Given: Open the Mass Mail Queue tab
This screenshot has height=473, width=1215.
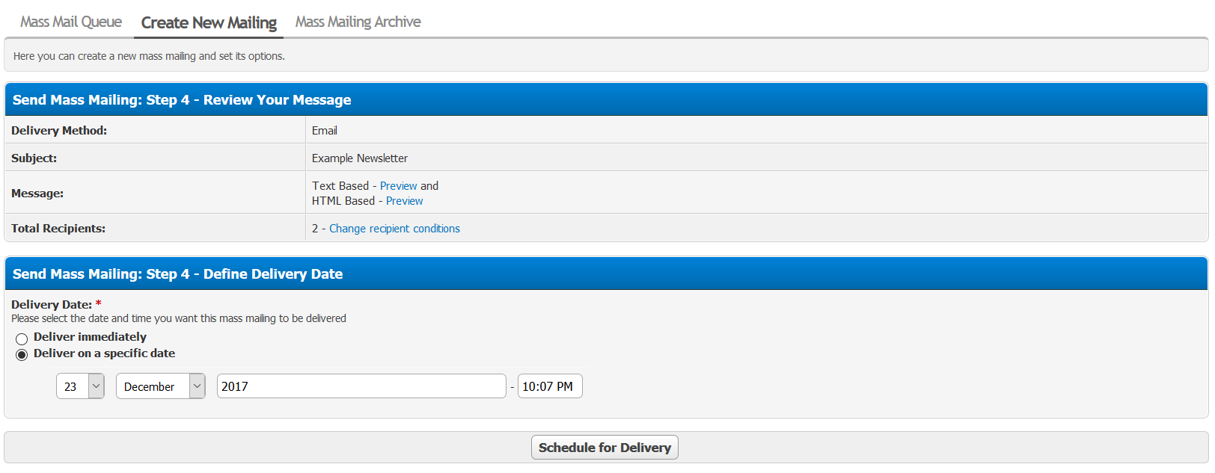Looking at the screenshot, I should (x=71, y=22).
